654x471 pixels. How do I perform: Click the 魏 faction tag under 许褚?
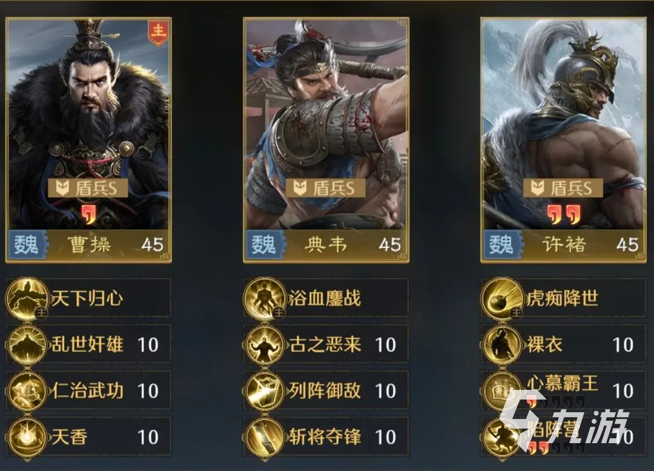[501, 244]
